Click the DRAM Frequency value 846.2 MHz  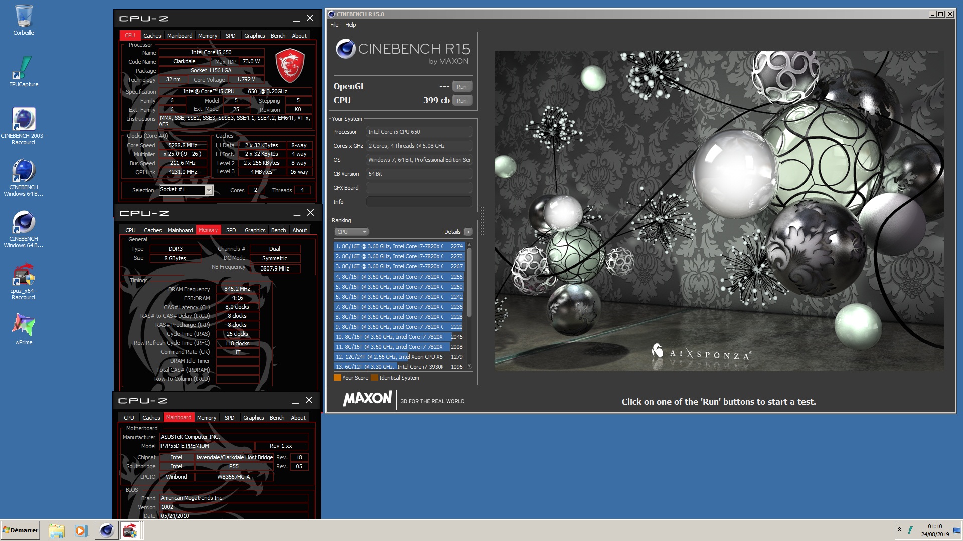coord(237,289)
